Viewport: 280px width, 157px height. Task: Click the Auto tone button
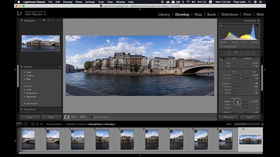pyautogui.click(x=254, y=72)
